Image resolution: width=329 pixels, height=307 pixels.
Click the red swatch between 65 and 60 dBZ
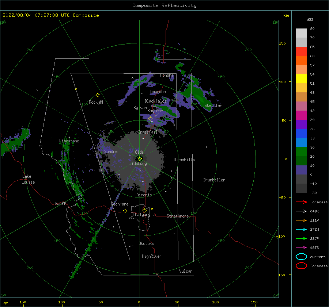coord(301,51)
